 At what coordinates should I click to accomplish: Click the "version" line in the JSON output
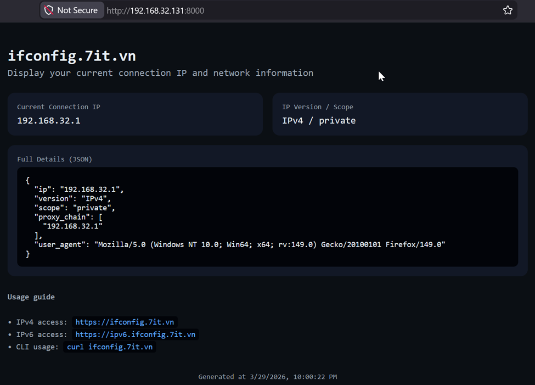(72, 199)
